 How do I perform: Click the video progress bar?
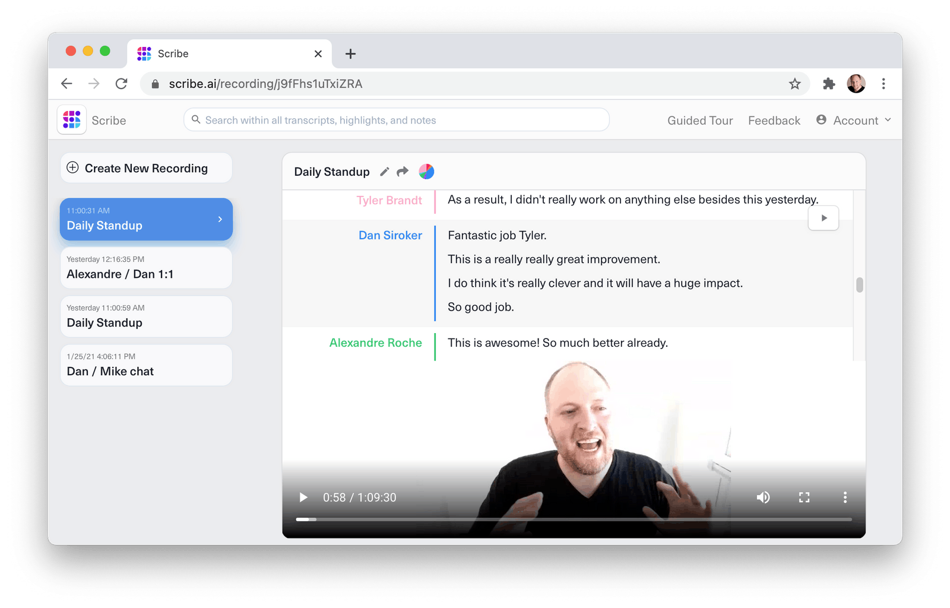pos(574,520)
